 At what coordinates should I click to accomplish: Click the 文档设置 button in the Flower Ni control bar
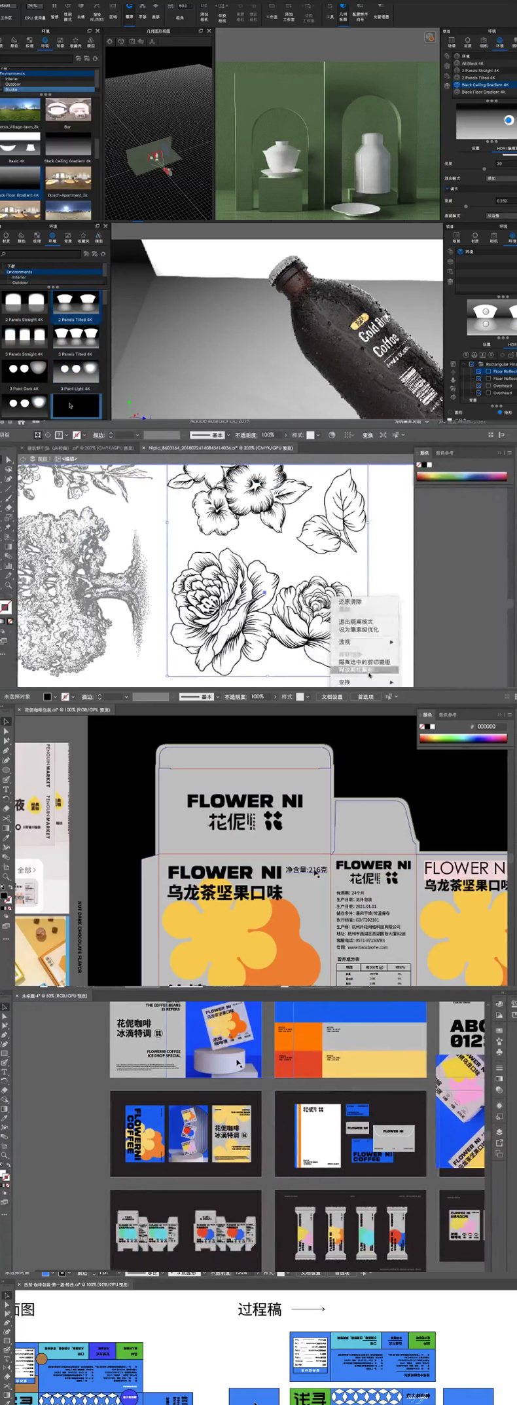[332, 697]
